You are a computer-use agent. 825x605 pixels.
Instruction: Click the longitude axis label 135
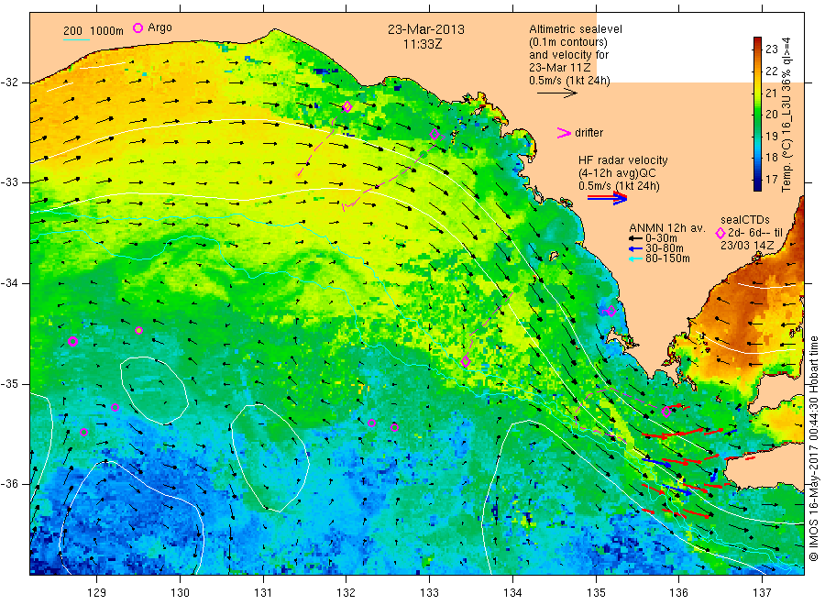pos(596,593)
